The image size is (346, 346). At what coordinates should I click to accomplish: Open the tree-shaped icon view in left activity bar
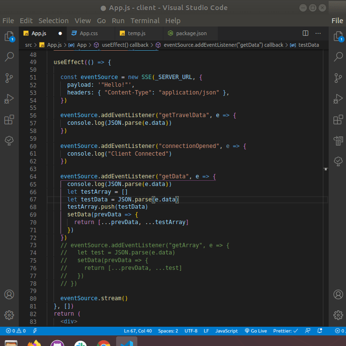[9, 141]
